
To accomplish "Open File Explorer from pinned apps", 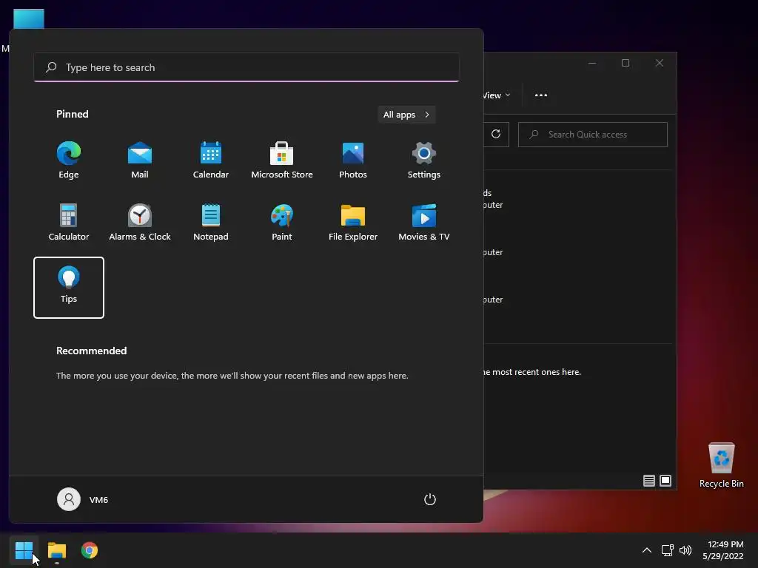I will pos(353,222).
